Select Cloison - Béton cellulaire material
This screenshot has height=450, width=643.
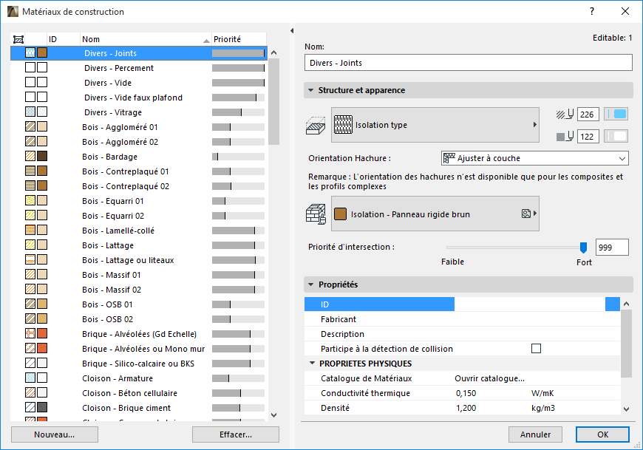coord(139,392)
